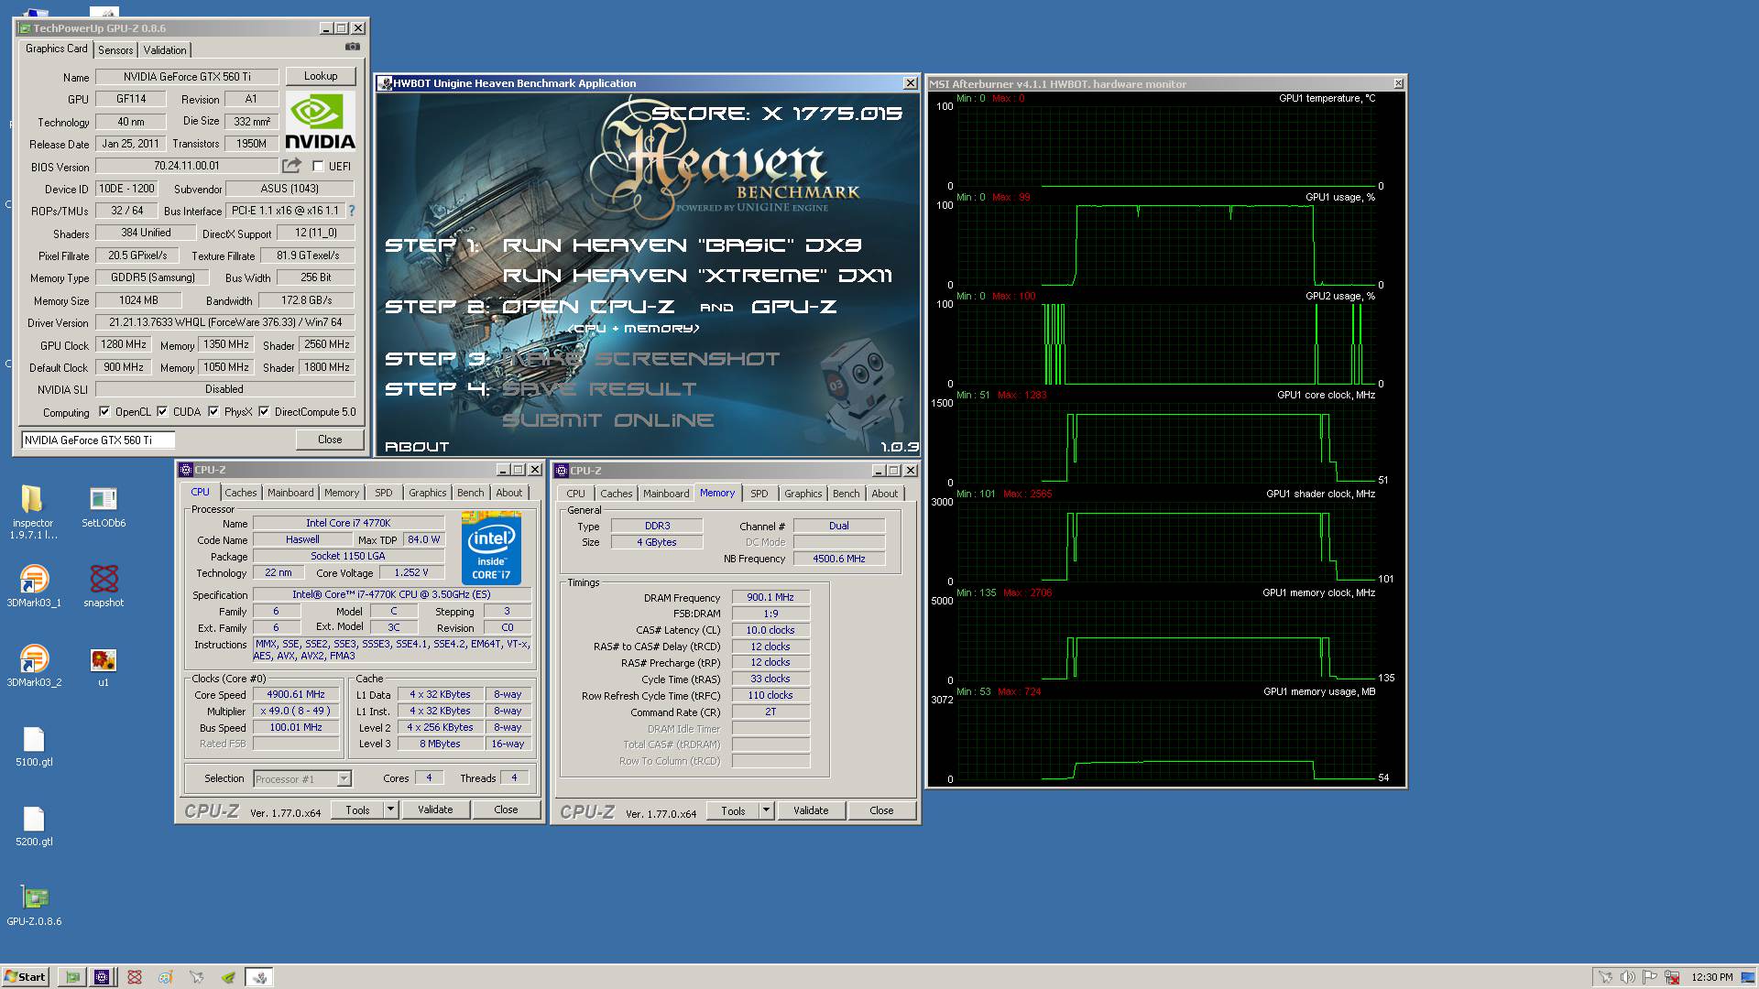The height and width of the screenshot is (989, 1759).
Task: Click the paint palette taskbar icon
Action: pyautogui.click(x=165, y=977)
